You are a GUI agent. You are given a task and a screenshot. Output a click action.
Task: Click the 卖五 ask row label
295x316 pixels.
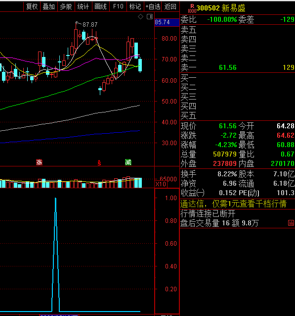coord(188,30)
